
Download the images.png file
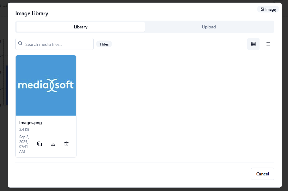(53, 144)
